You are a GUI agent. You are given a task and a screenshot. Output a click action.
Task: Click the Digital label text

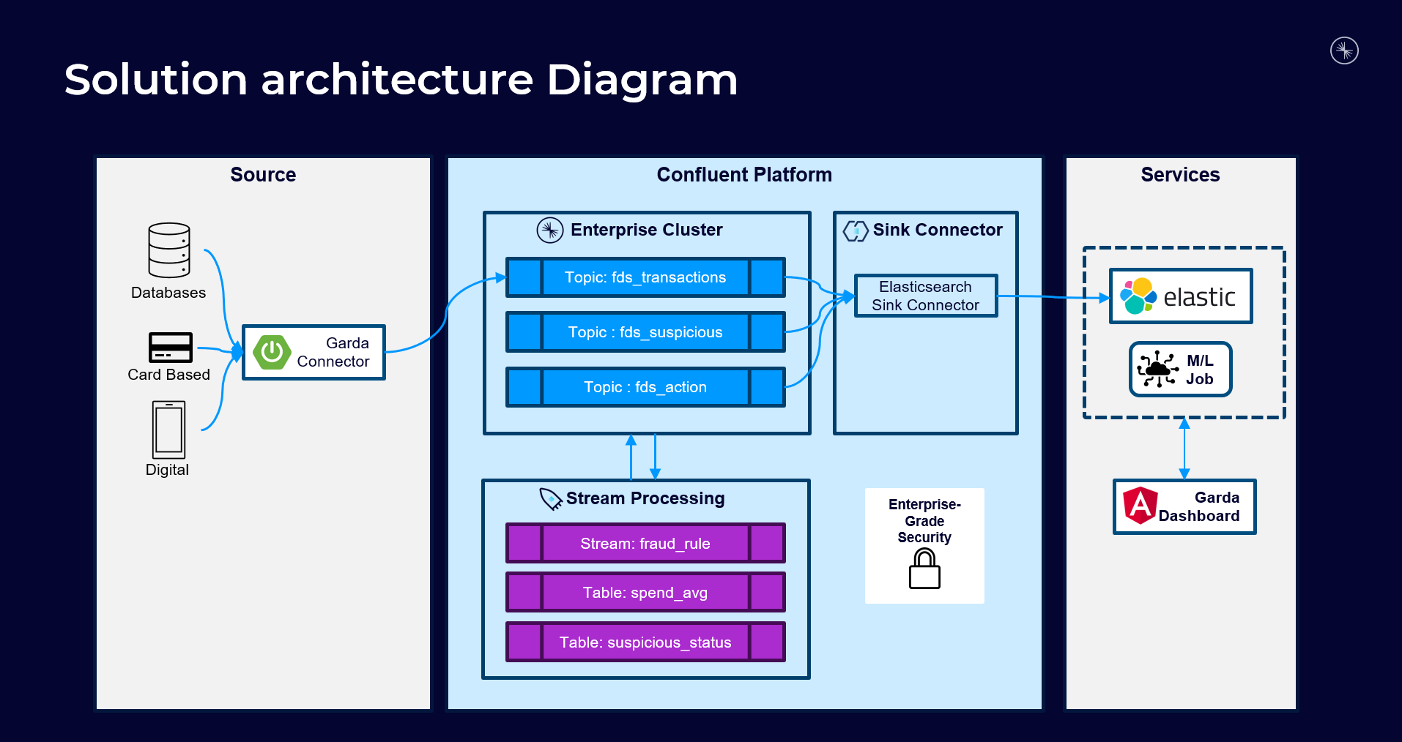(x=167, y=470)
